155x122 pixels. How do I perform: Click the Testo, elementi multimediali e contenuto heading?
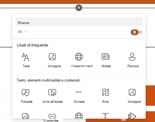[x=48, y=80]
